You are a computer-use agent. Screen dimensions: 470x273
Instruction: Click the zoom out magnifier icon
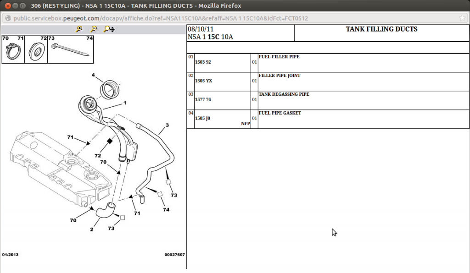(94, 29)
